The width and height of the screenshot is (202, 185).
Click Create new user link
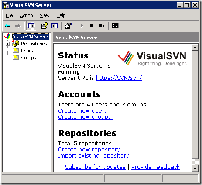point(84,111)
